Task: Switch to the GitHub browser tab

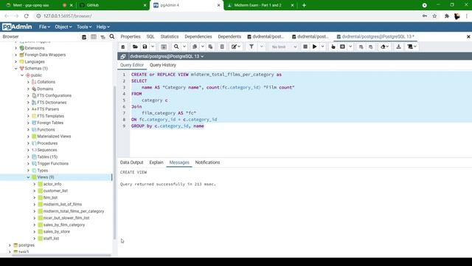Action: [x=113, y=5]
